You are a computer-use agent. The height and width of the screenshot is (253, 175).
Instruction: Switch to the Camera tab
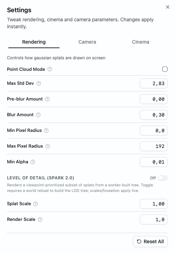[87, 42]
